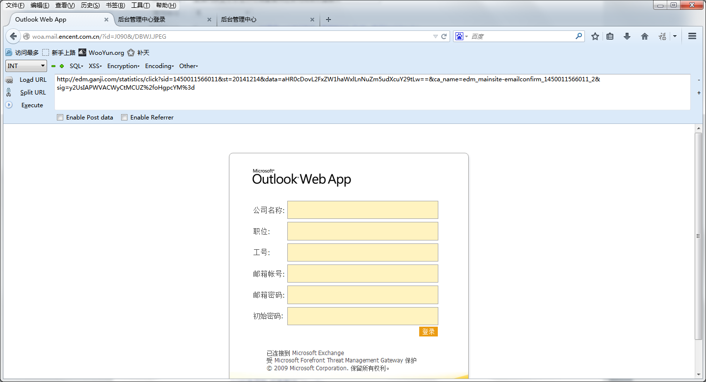Expand the Encryption dropdown menu

pyautogui.click(x=124, y=66)
